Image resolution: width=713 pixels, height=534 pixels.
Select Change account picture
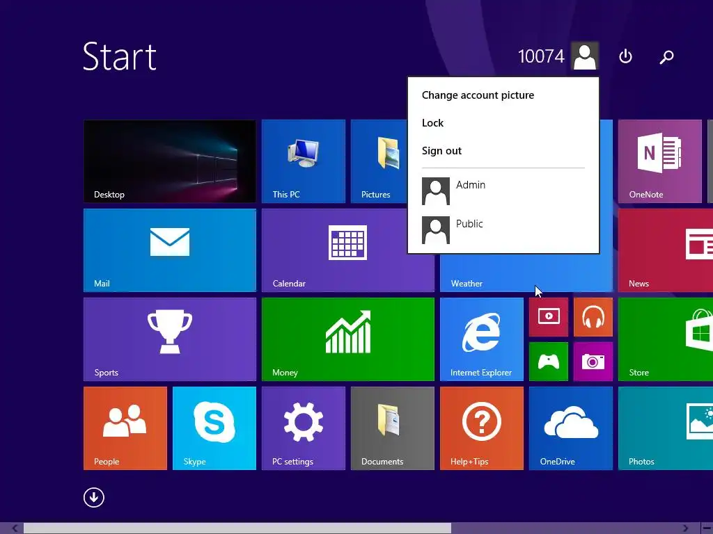[x=478, y=95]
